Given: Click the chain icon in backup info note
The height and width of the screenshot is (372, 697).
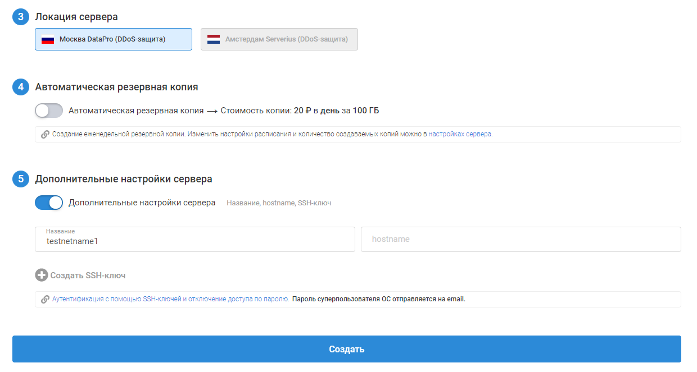Looking at the screenshot, I should pyautogui.click(x=45, y=135).
